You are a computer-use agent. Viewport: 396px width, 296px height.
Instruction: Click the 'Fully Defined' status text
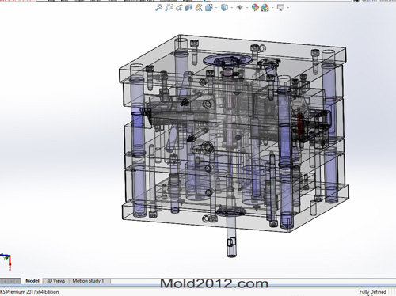[372, 292]
